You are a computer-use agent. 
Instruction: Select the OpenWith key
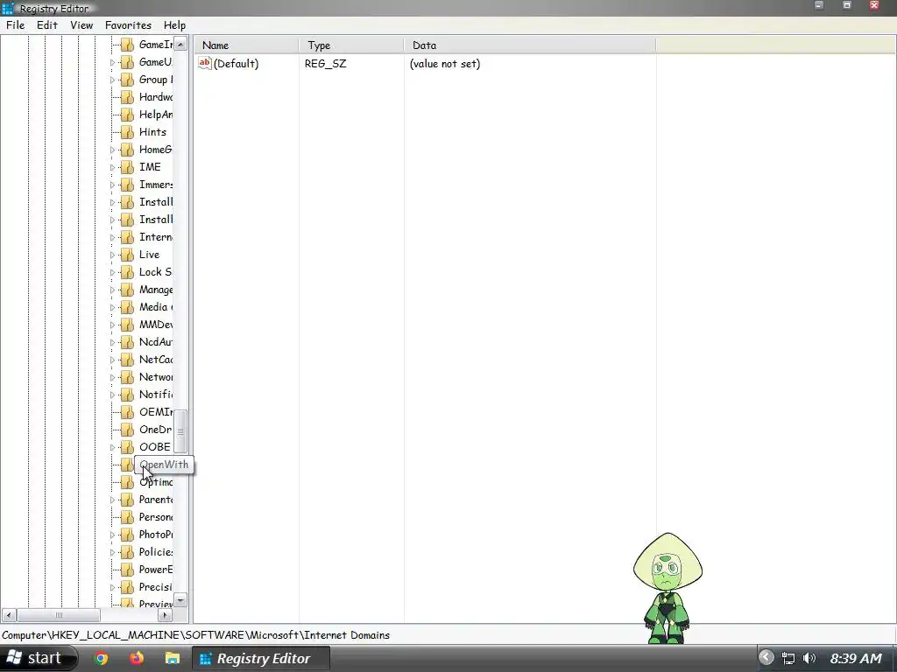164,465
